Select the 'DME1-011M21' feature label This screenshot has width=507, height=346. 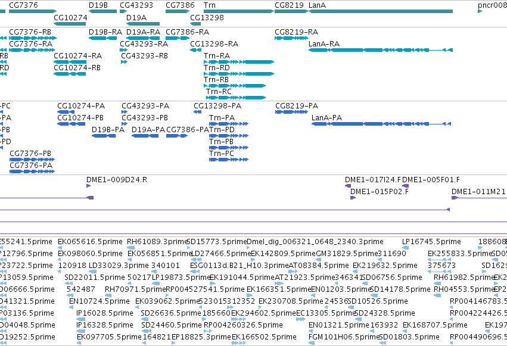(x=479, y=192)
